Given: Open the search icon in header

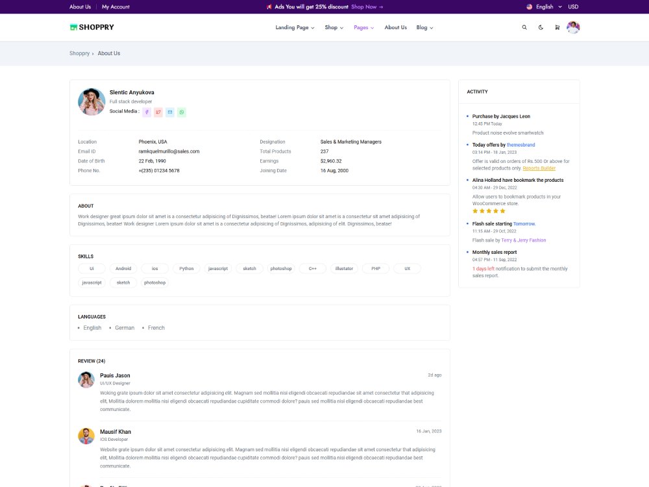Looking at the screenshot, I should pyautogui.click(x=524, y=27).
